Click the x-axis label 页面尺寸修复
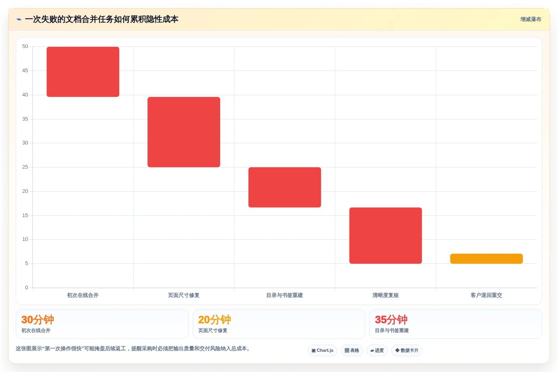The image size is (558, 372). (x=184, y=295)
